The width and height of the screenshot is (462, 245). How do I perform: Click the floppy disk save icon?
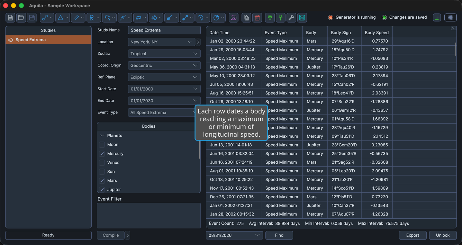tap(32, 18)
